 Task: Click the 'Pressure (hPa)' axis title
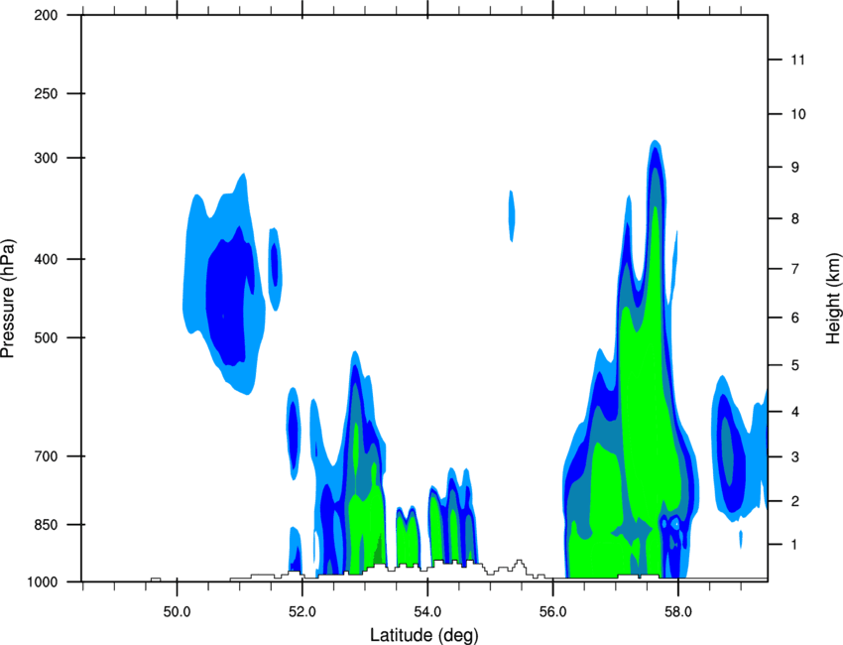(x=8, y=298)
